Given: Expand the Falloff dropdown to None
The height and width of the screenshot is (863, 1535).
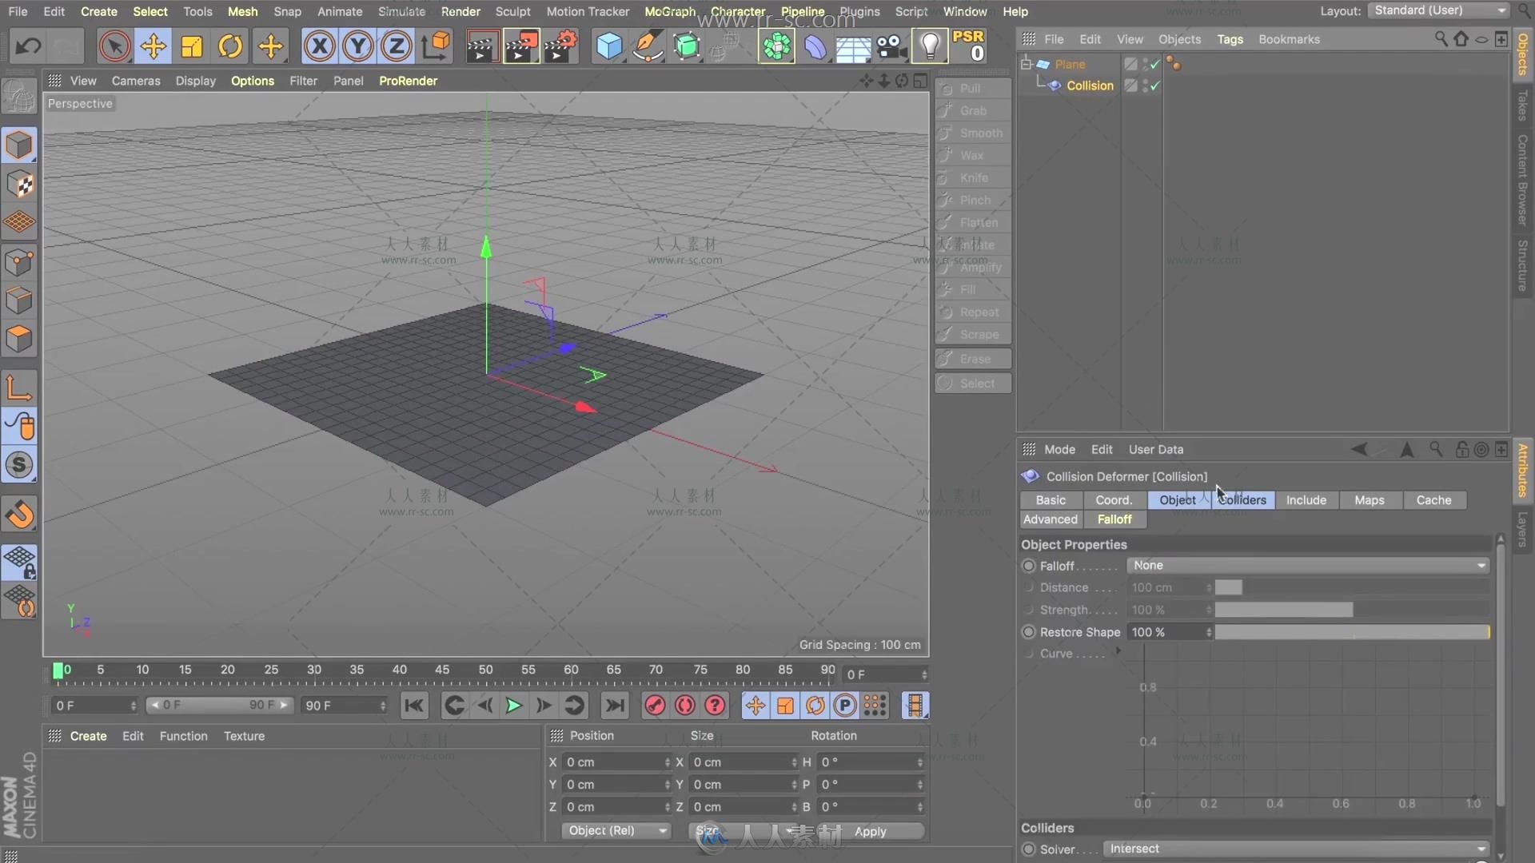Looking at the screenshot, I should (x=1307, y=565).
